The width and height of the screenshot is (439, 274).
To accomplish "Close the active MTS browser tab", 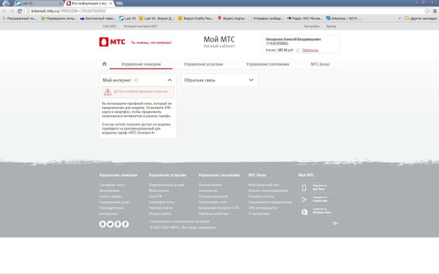I will [x=111, y=3].
